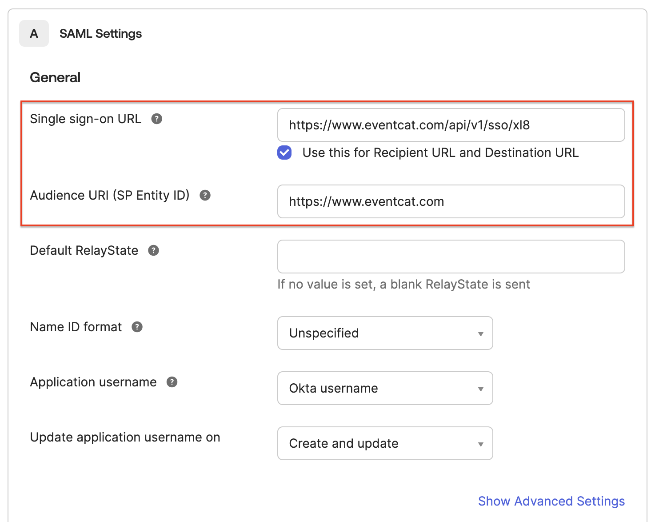Show help for Application username
This screenshot has width=655, height=522.
coord(172,382)
